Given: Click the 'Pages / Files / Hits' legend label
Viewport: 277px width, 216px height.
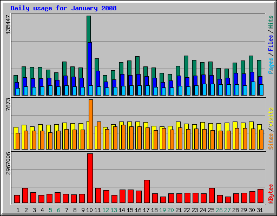Looking at the screenshot, I should point(271,45).
